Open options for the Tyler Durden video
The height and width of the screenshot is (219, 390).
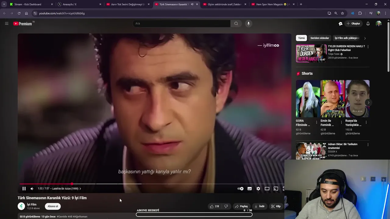point(368,47)
